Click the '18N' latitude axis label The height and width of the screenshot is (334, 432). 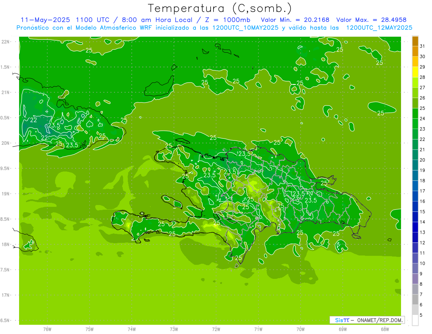point(6,244)
